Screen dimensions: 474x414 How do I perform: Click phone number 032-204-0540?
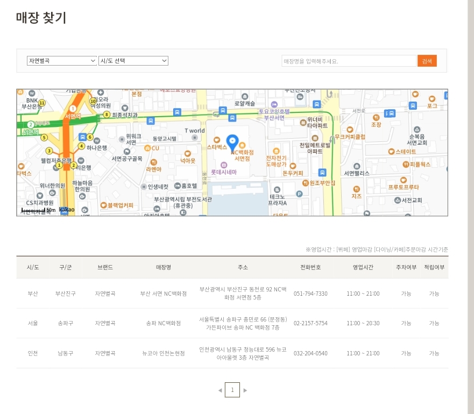[310, 353]
